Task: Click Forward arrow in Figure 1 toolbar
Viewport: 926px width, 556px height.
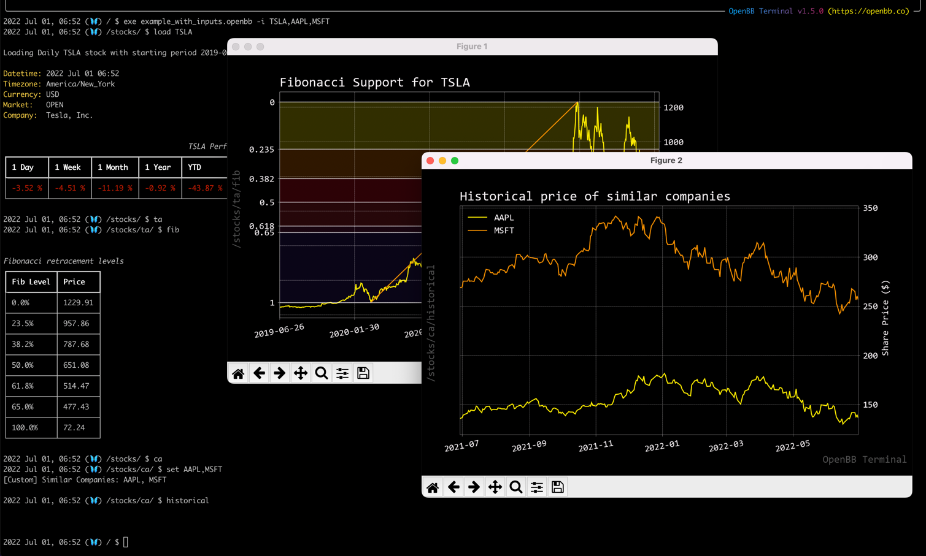Action: [x=280, y=373]
